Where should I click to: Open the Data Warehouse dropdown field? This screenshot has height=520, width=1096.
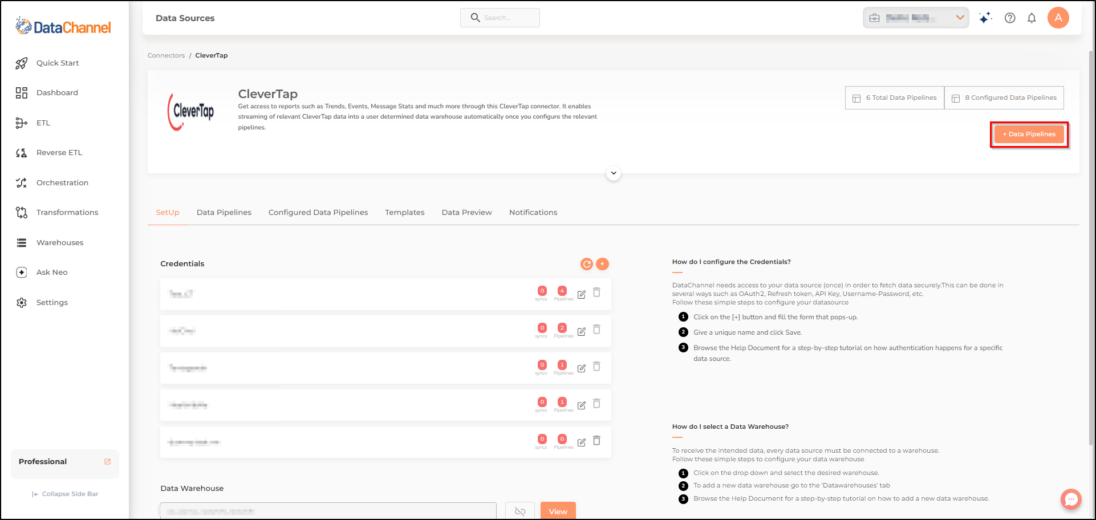tap(328, 511)
